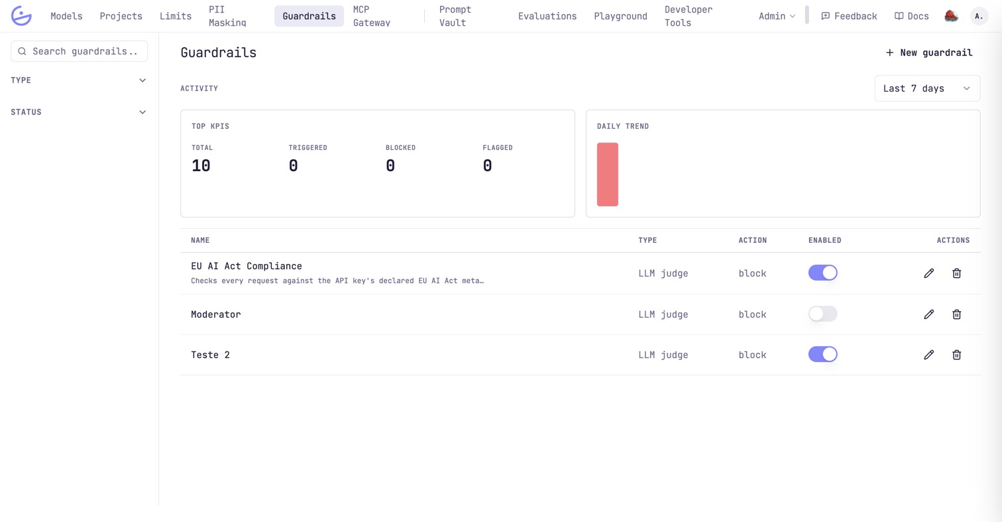
Task: Click the Moderator guardrail name
Action: pyautogui.click(x=216, y=314)
